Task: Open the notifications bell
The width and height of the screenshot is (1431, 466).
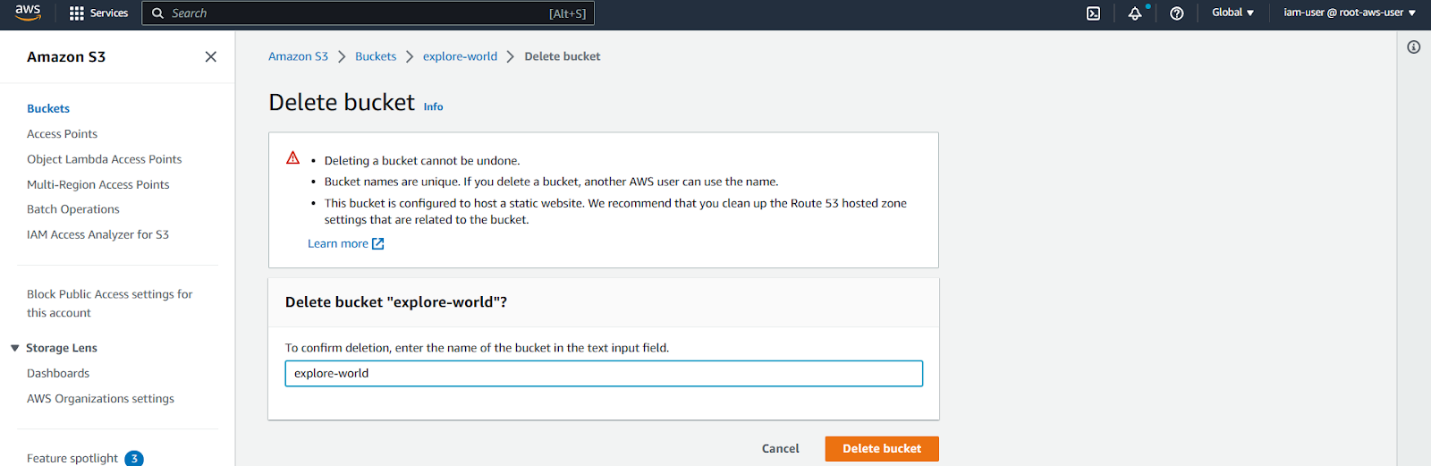Action: coord(1135,13)
